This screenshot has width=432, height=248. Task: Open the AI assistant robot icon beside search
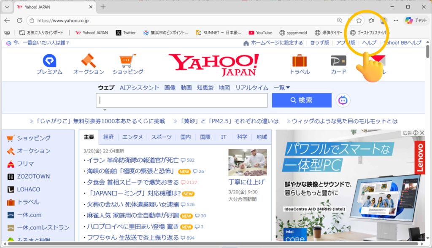tap(343, 100)
